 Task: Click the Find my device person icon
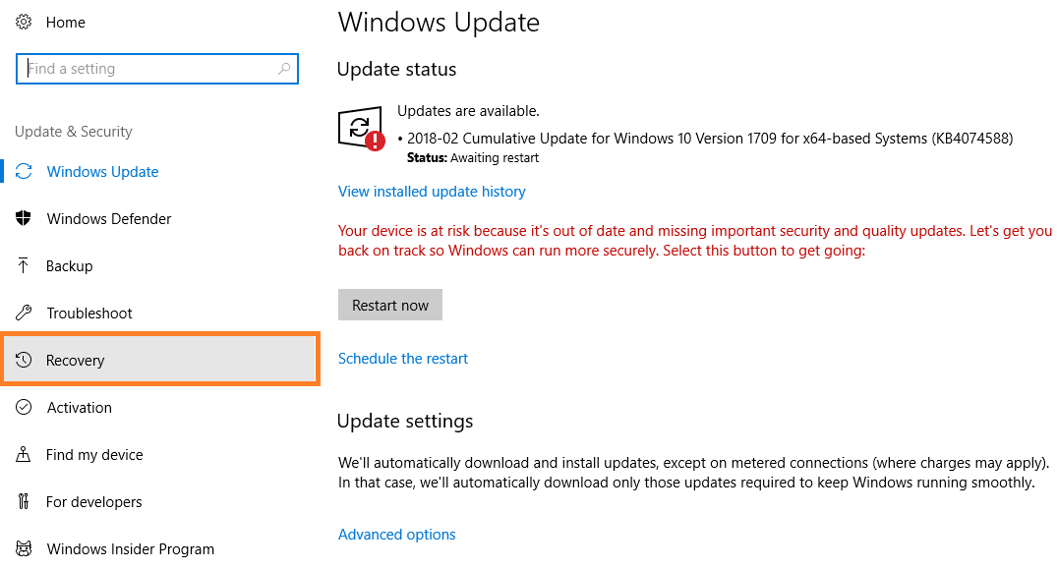(x=25, y=455)
